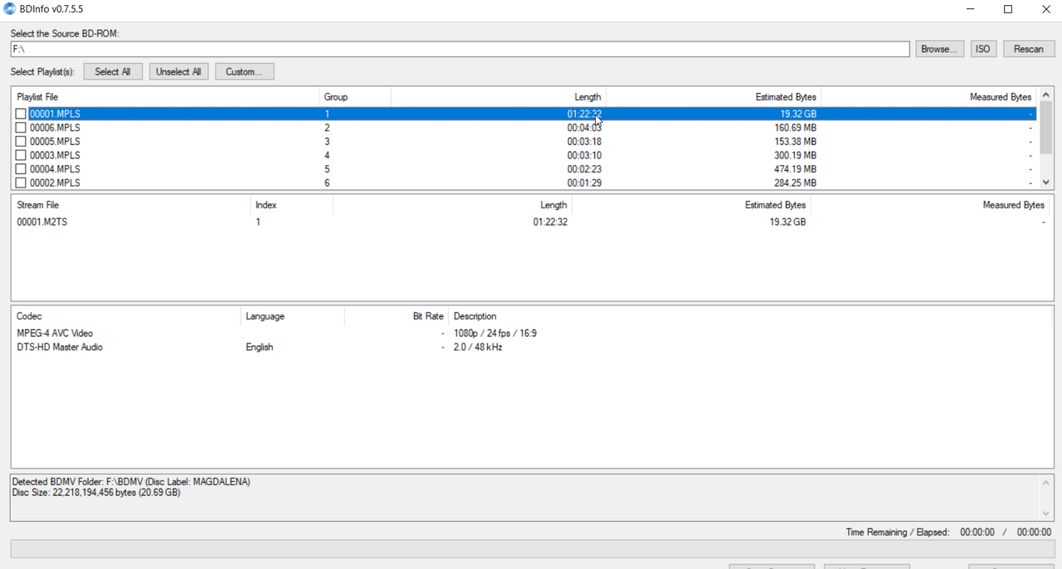Click the 1080p / 24 fps / 16:9 description
Screen dimensions: 1062x569
(495, 333)
